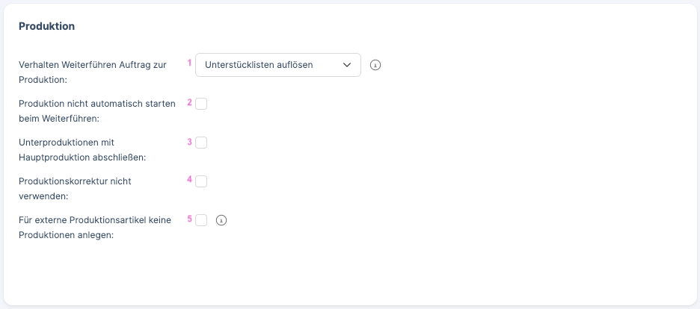This screenshot has width=700, height=309.
Task: Click the chevron arrow of Unterstücklisten dropdown
Action: 347,65
